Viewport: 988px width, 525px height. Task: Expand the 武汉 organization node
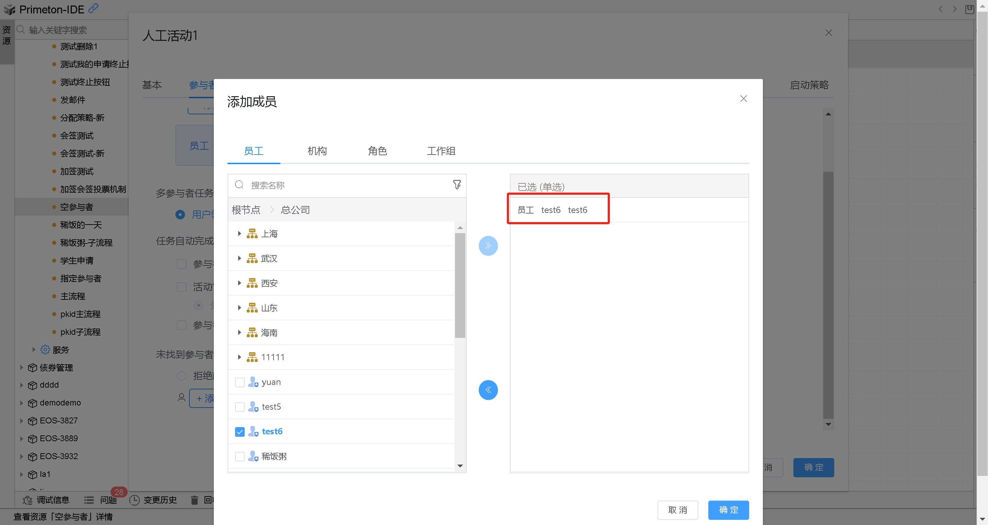(x=239, y=258)
